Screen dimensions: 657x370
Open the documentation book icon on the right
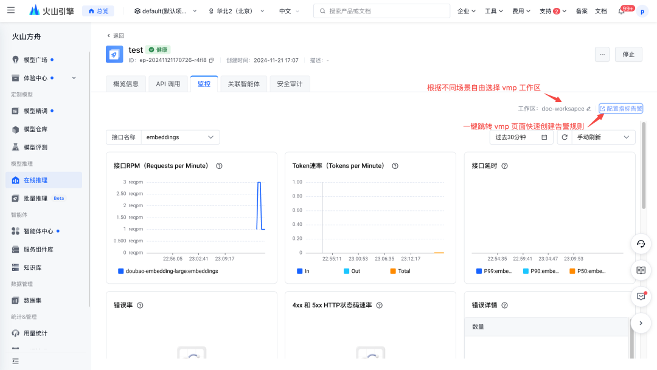point(641,270)
